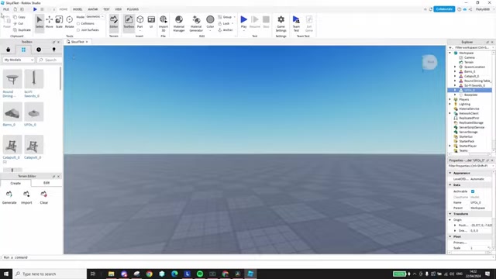The height and width of the screenshot is (279, 496).
Task: Select the Toolbox Inventory grid tab
Action: [x=23, y=50]
